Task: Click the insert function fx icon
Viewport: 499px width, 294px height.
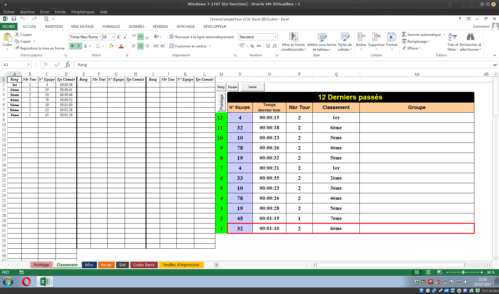Action: click(x=68, y=65)
